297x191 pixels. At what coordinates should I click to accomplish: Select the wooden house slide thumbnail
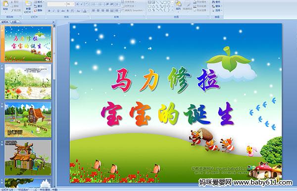tap(28, 158)
